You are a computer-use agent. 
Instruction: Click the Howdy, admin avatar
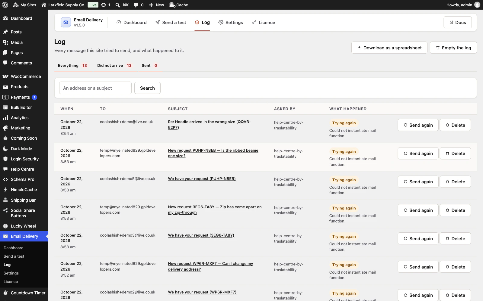tap(477, 5)
